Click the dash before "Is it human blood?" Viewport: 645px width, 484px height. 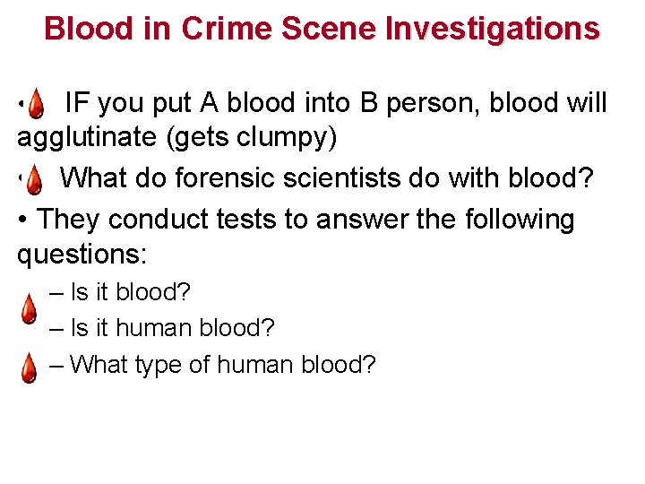[57, 328]
